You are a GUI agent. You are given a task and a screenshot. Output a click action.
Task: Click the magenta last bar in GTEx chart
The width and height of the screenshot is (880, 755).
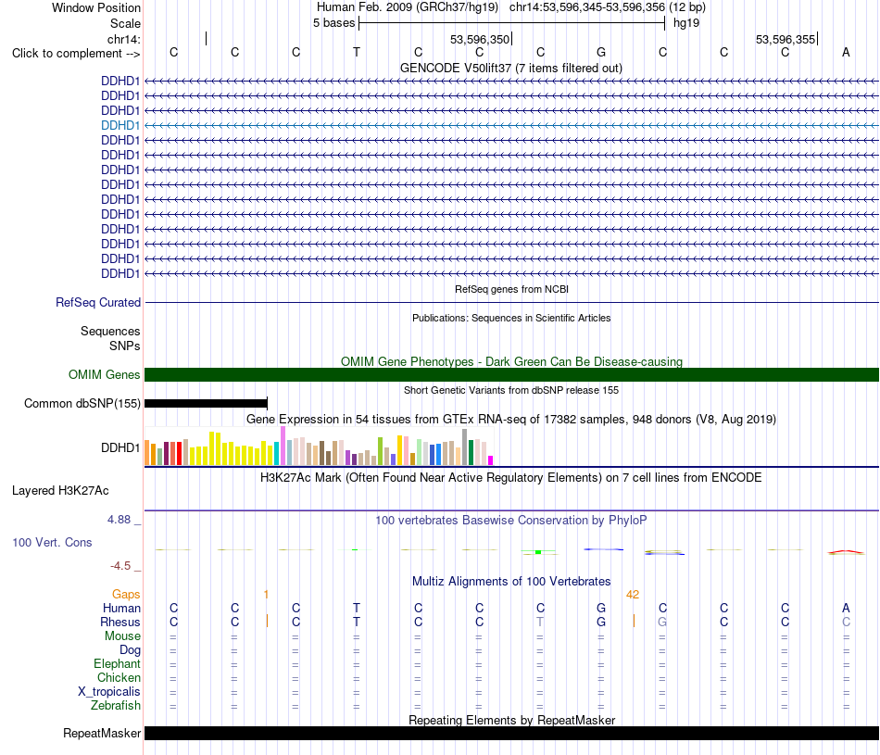(491, 460)
